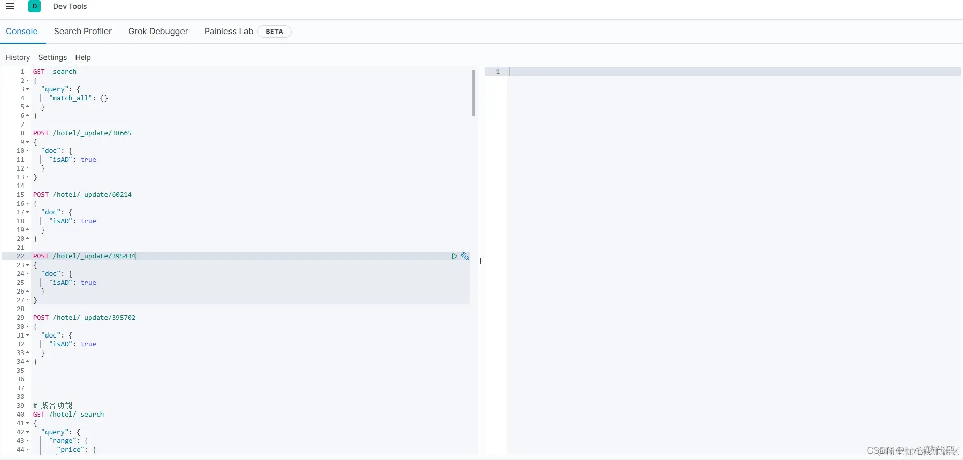Viewport: 963px width, 460px height.
Task: Collapse the block at line 41
Action: point(28,423)
